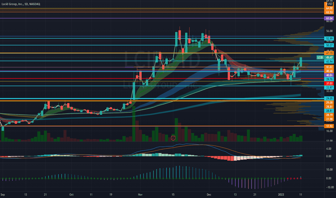This screenshot has width=336, height=198.
Task: Click the Dec label on the time axis
Action: click(x=209, y=194)
